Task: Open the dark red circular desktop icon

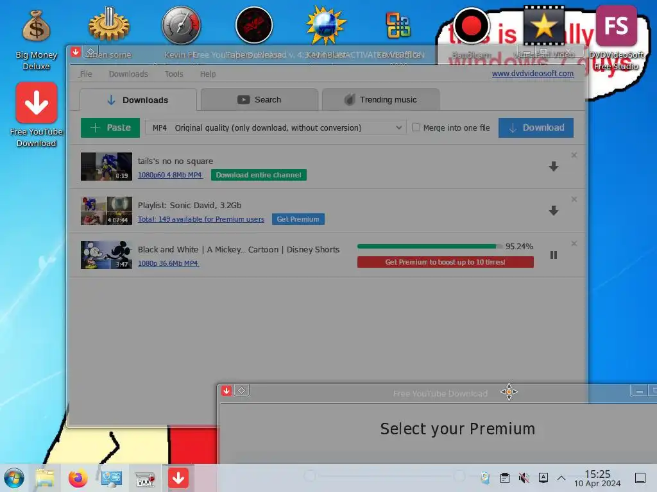Action: point(254,25)
